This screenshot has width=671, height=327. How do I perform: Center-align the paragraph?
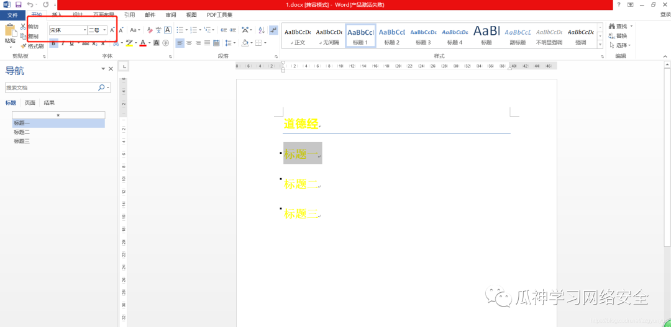tap(189, 43)
